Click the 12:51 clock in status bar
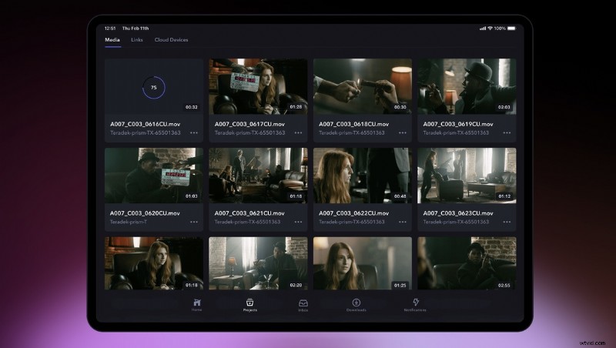This screenshot has width=616, height=348. point(110,28)
